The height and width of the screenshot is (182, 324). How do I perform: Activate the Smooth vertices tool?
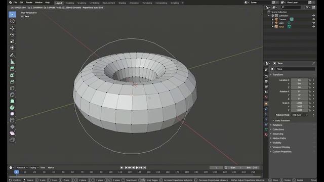(x=12, y=114)
